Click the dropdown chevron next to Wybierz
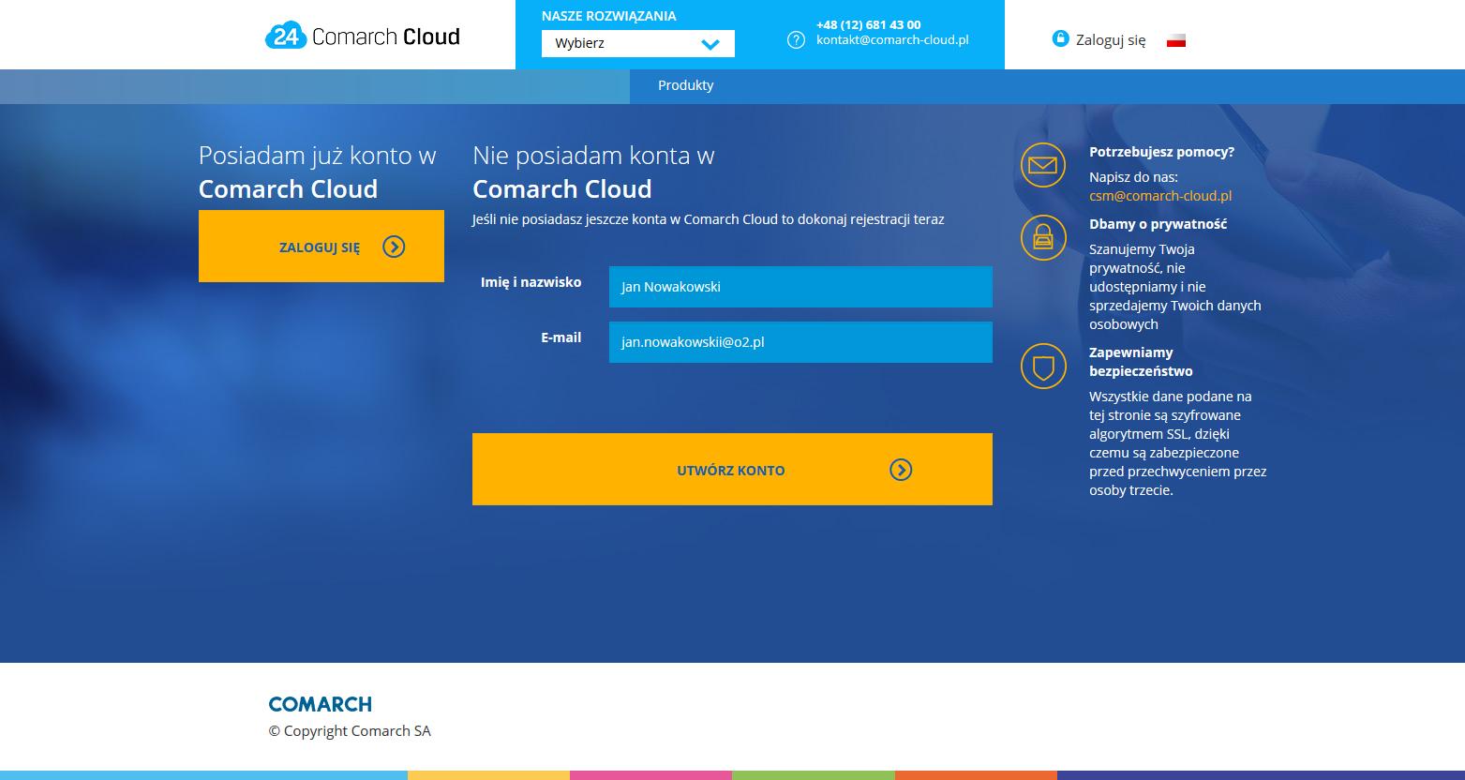The image size is (1465, 780). click(x=710, y=44)
